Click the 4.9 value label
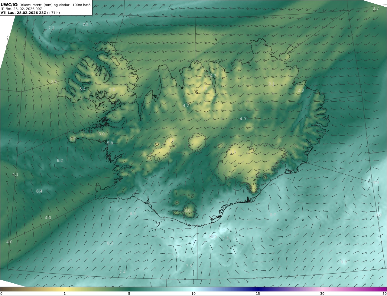387x296 pixels. point(243,119)
